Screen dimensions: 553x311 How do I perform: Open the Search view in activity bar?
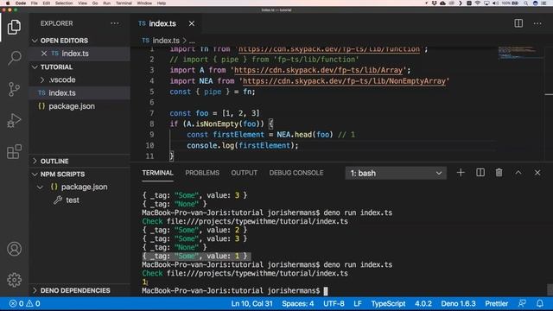(x=14, y=58)
